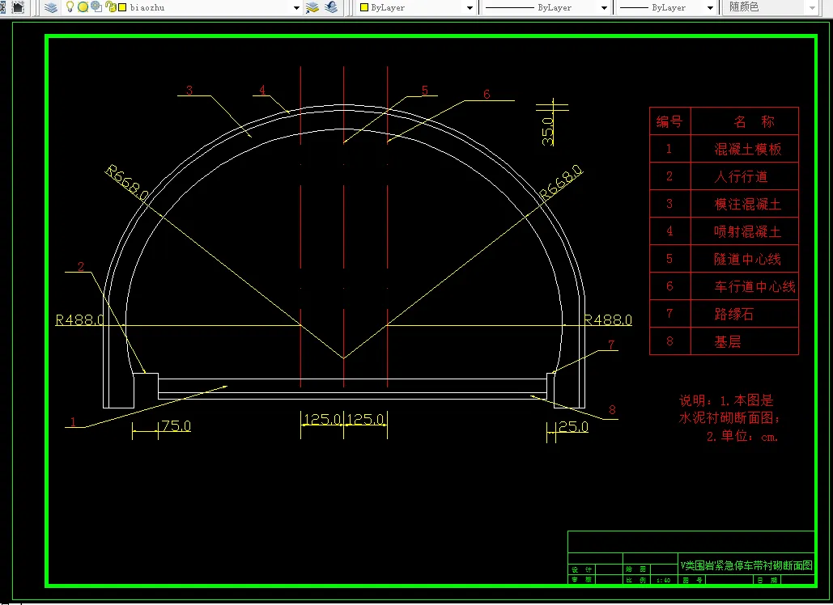
Task: Open the lineweight ByLayer dropdown
Action: coord(710,7)
